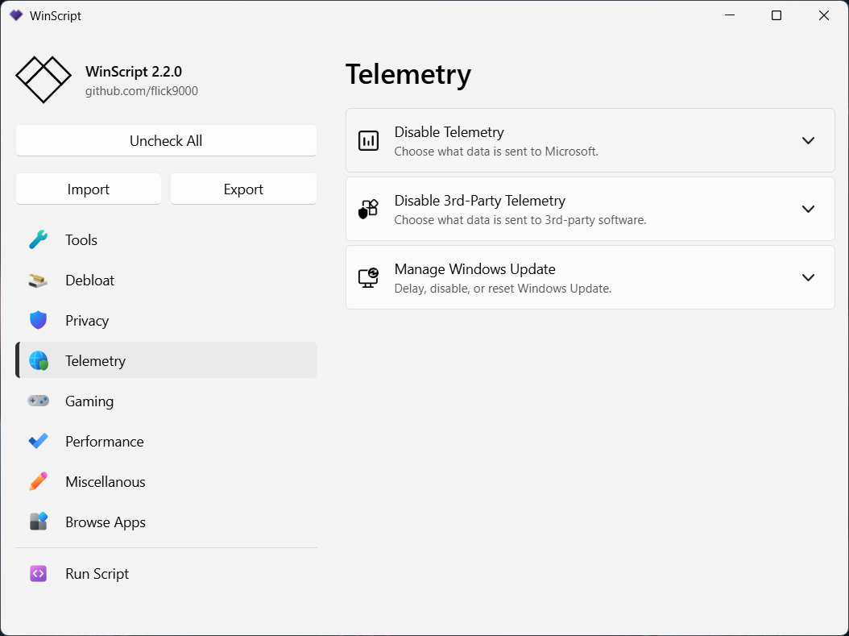Image resolution: width=849 pixels, height=636 pixels.
Task: Click the Browse Apps icon
Action: tap(38, 522)
